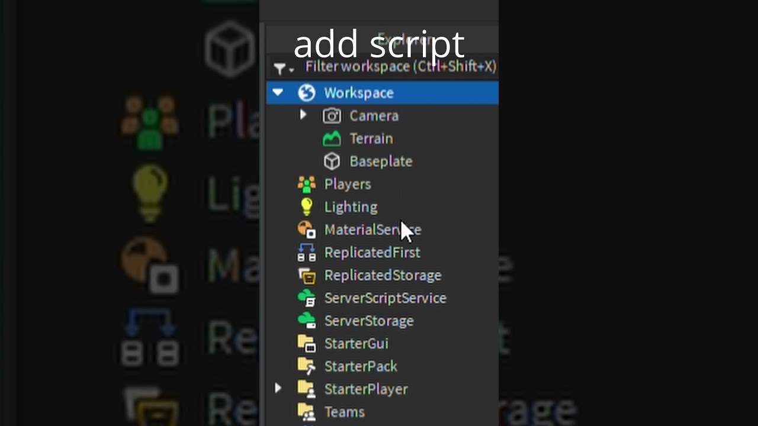This screenshot has width=758, height=426.
Task: Select the ServerScriptService label
Action: [x=385, y=298]
